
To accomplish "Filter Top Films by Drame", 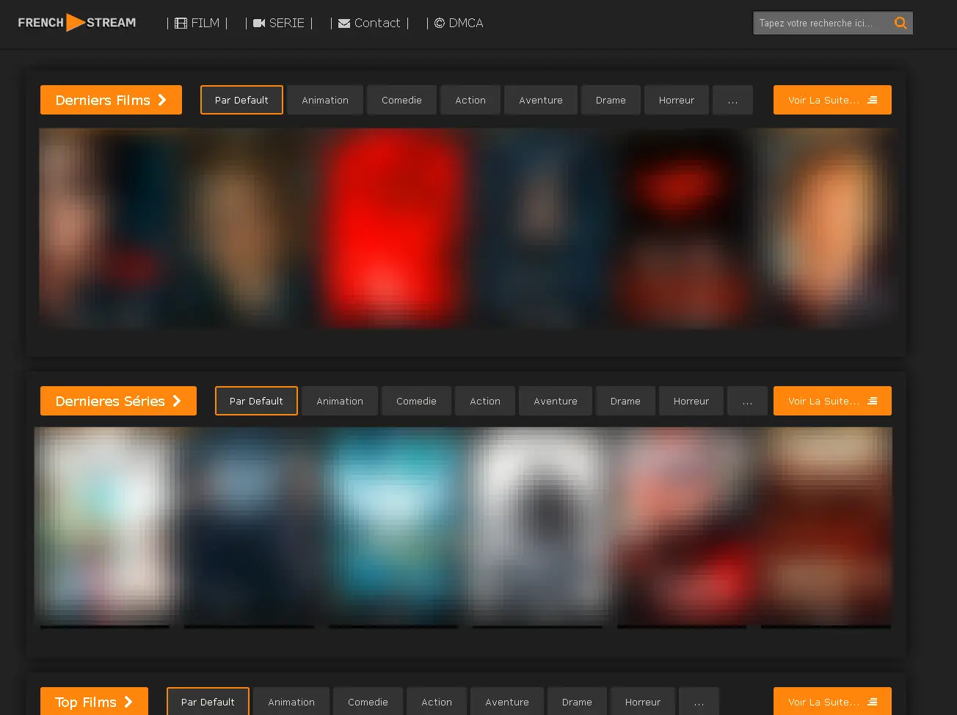I will (x=577, y=702).
